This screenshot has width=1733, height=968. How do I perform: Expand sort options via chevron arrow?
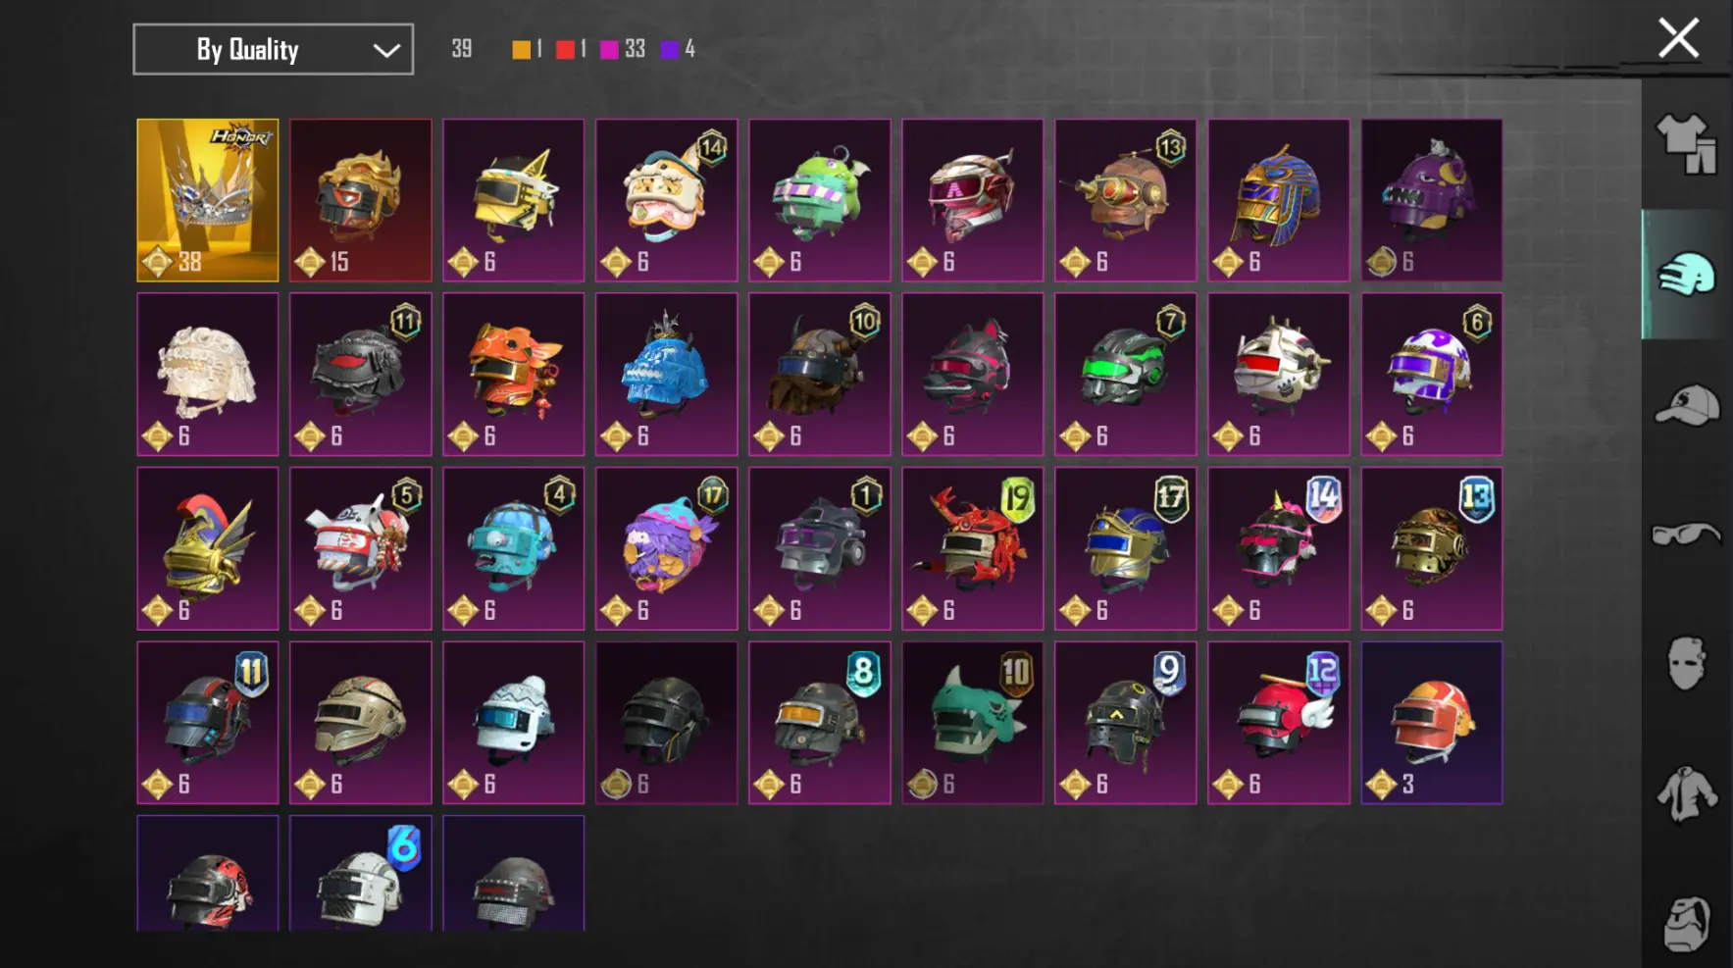pyautogui.click(x=386, y=50)
